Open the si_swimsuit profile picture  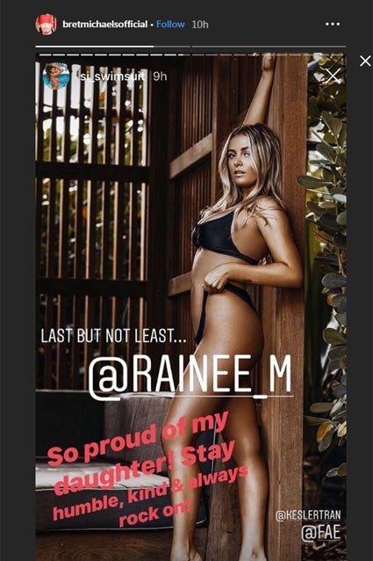pos(56,76)
